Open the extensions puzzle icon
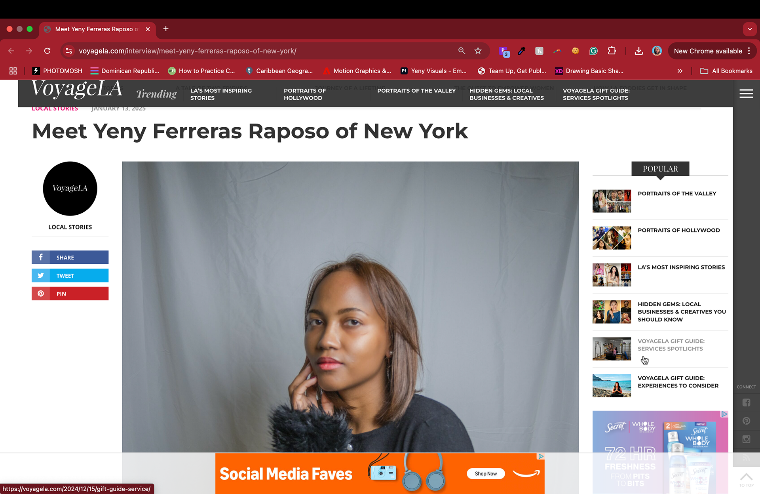760x494 pixels. pos(612,51)
